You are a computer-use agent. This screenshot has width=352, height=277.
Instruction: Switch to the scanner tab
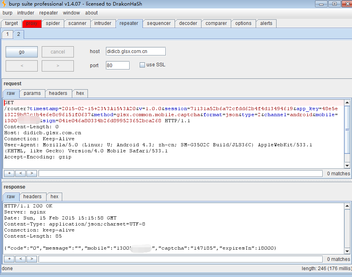77,23
